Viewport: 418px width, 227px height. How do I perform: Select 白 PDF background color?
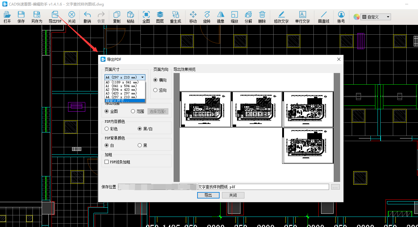[109, 145]
